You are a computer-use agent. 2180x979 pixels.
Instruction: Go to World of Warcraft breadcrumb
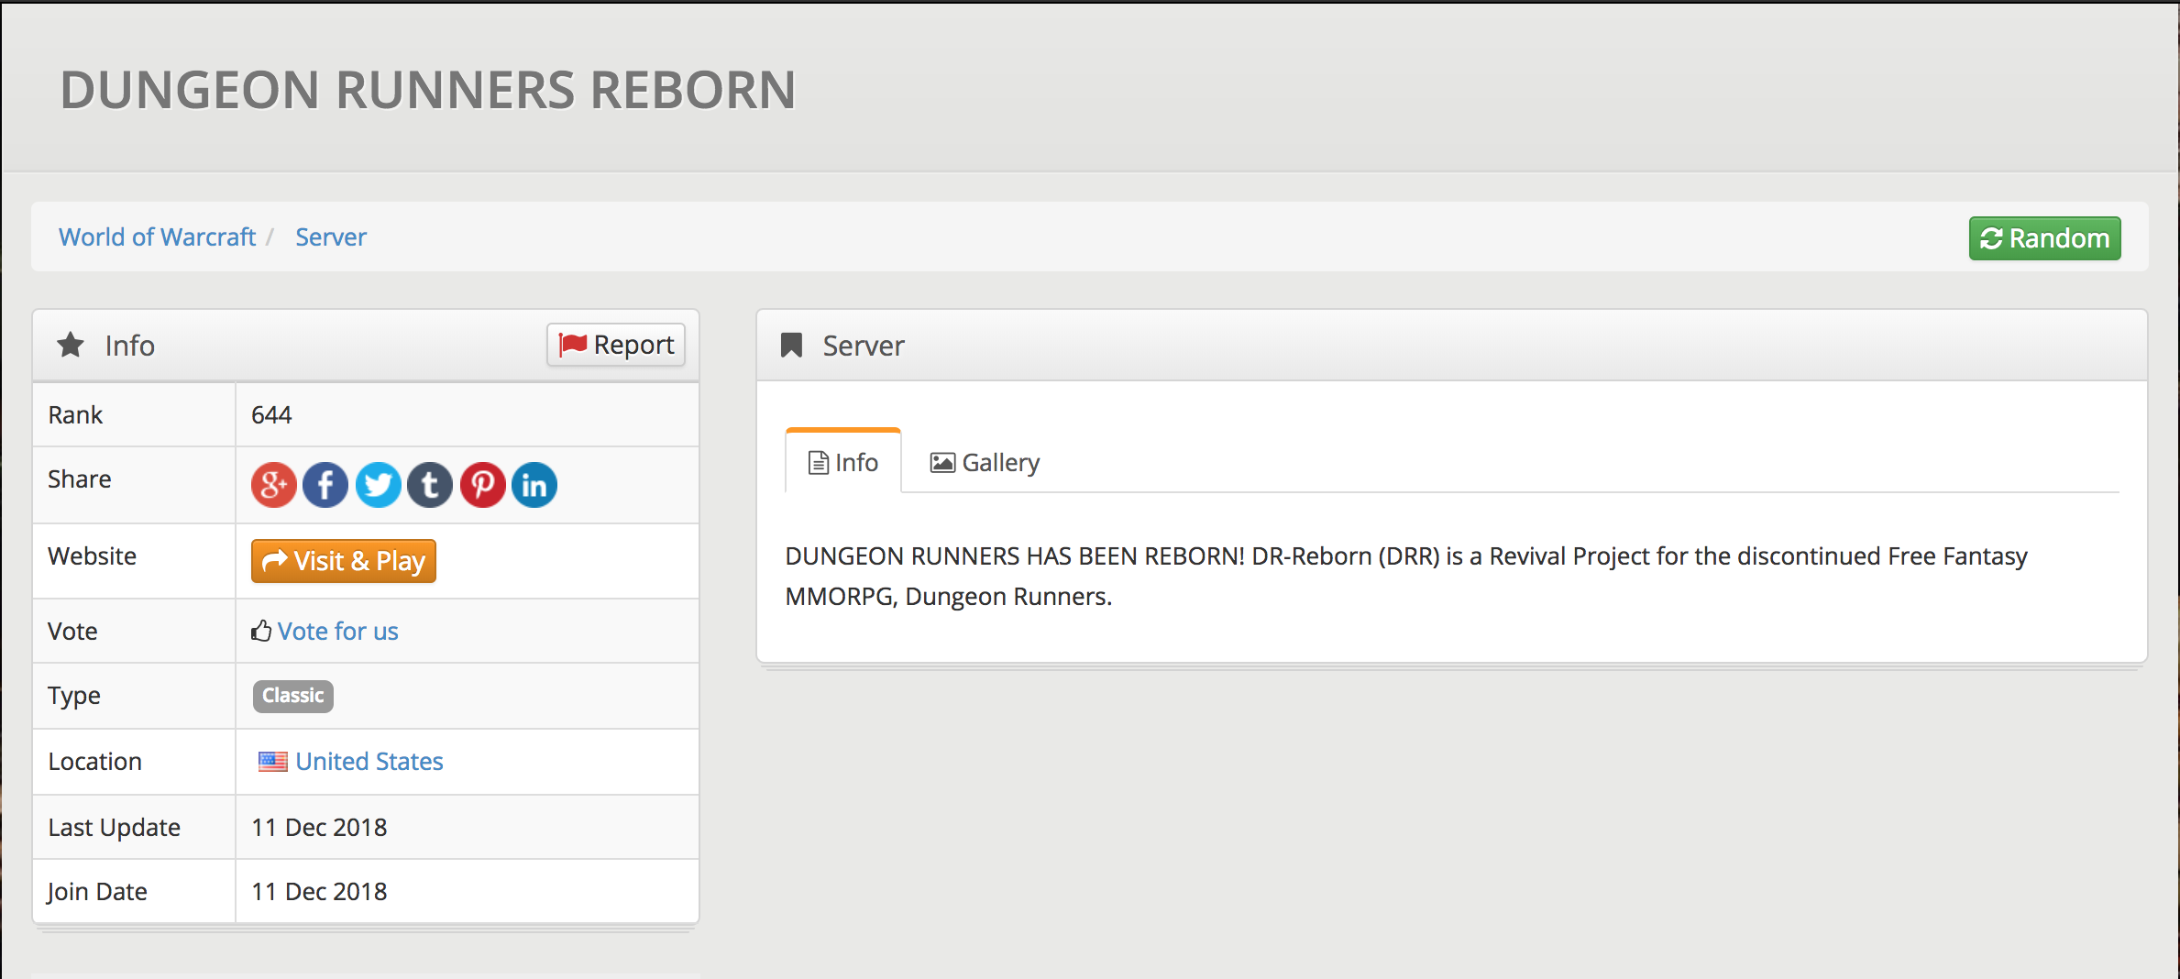pyautogui.click(x=157, y=237)
